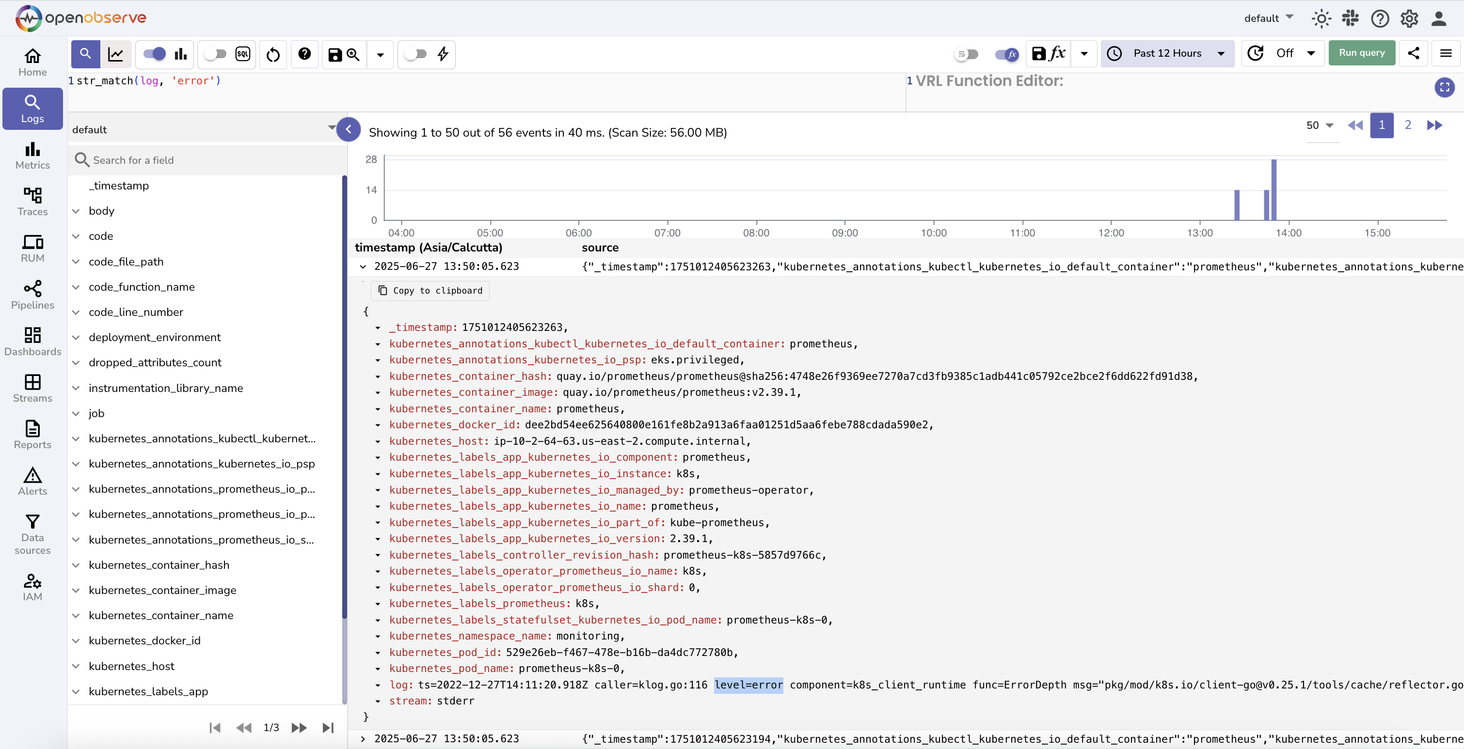Screen dimensions: 1464x749
Task: Open Past 12 Hours time range dropdown
Action: click(x=1167, y=53)
